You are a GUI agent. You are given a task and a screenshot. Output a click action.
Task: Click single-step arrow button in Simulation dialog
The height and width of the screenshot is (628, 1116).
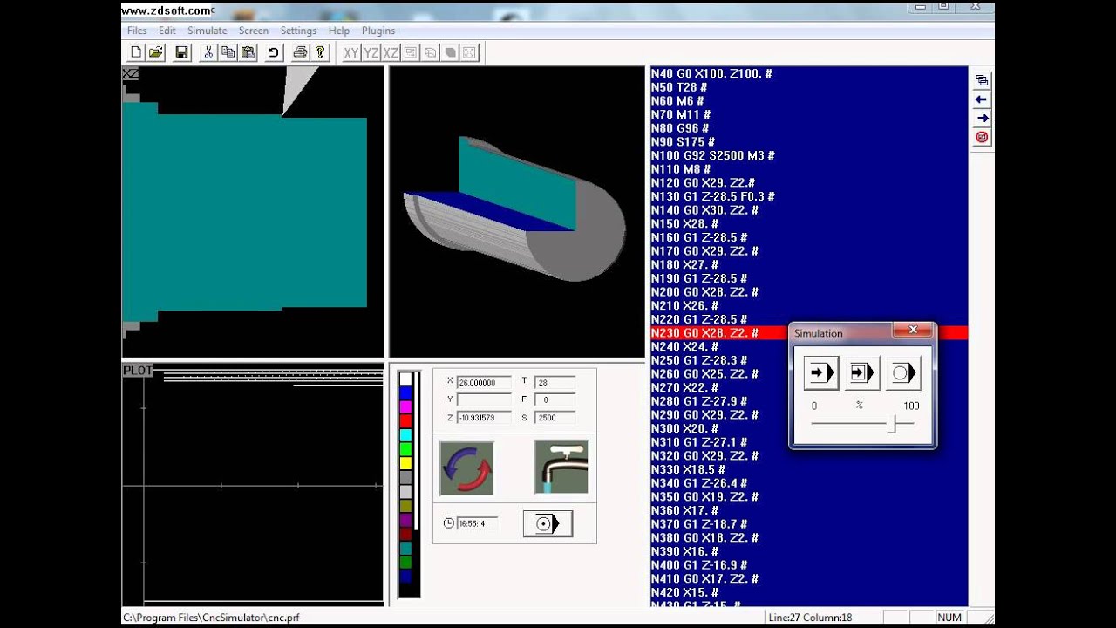pos(820,373)
